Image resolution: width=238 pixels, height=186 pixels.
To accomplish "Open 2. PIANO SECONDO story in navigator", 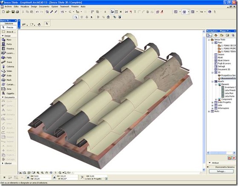I will (227, 45).
